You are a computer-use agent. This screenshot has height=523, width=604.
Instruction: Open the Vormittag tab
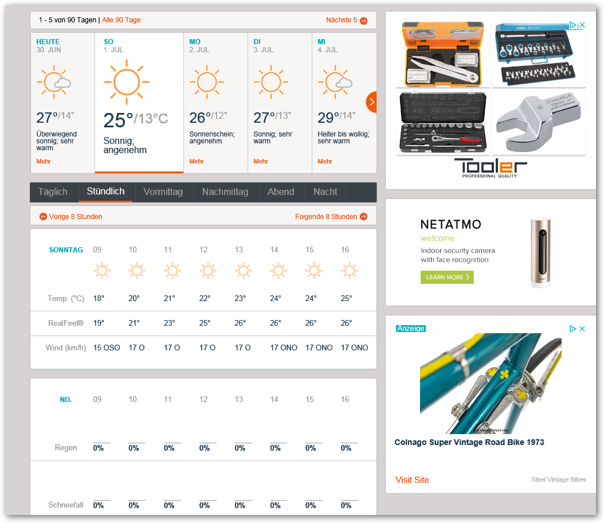[x=163, y=192]
